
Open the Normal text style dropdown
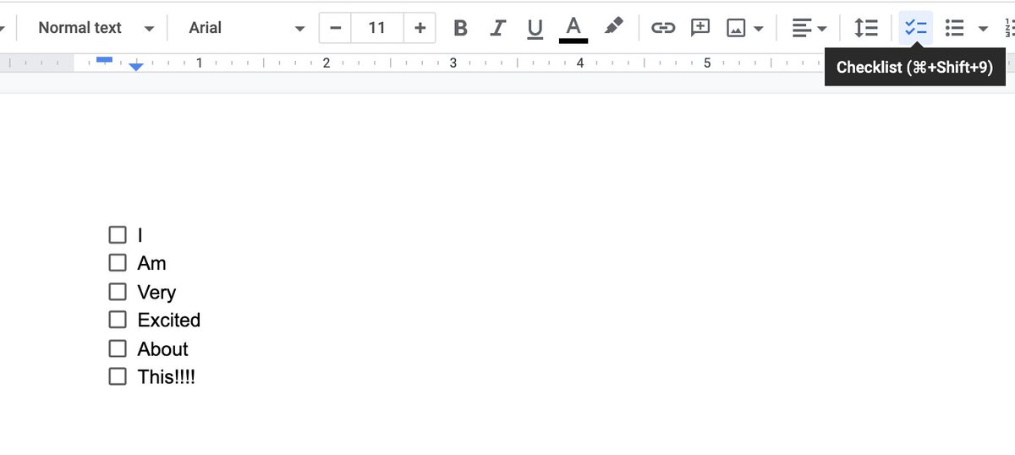96,28
